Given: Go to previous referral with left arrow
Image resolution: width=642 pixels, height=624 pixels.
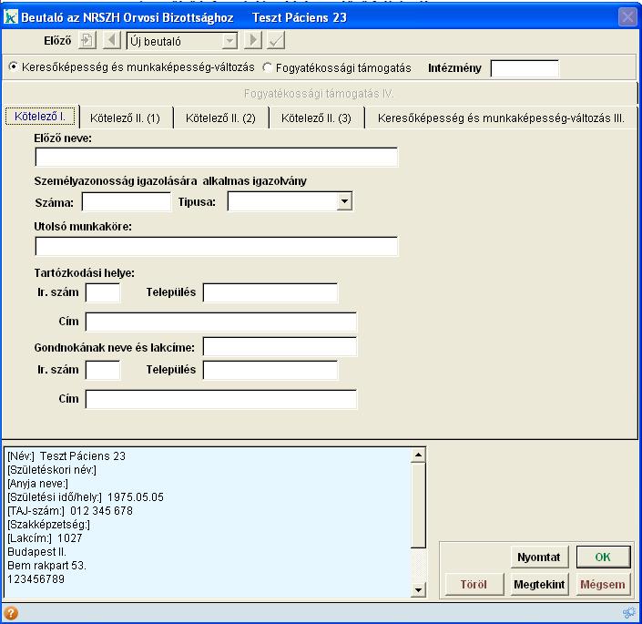Looking at the screenshot, I should 111,40.
